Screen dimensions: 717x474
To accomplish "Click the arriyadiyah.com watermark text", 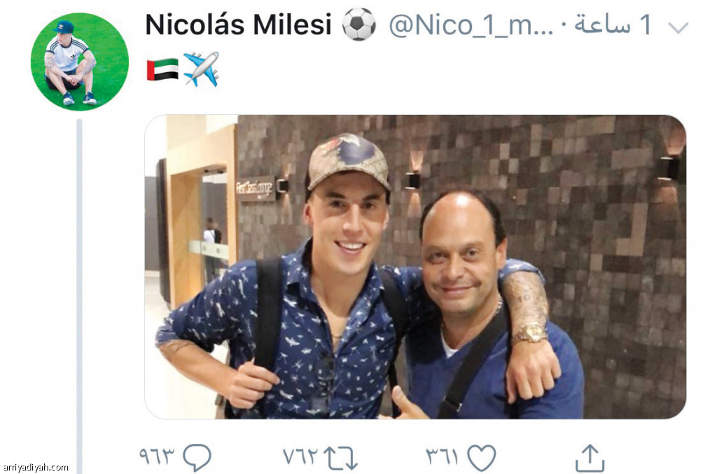I will (36, 468).
